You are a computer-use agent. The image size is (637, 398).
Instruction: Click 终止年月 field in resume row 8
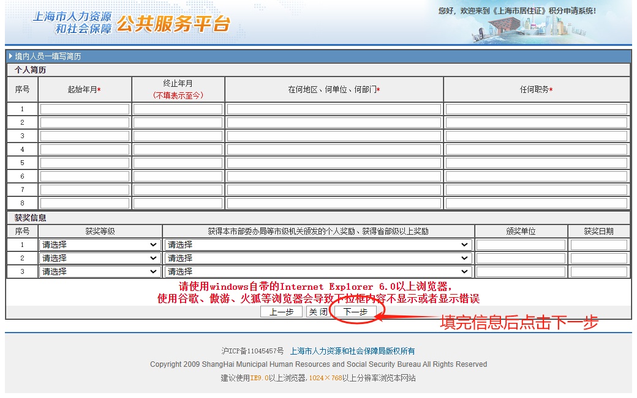(x=178, y=203)
